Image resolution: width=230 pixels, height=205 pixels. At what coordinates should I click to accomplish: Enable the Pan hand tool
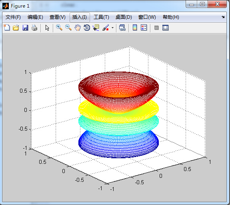point(78,28)
